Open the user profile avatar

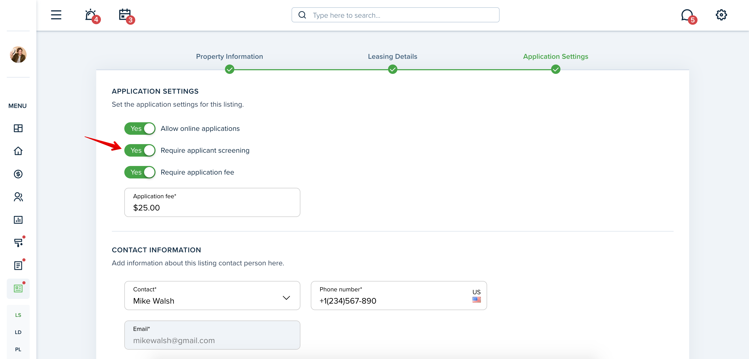click(18, 54)
